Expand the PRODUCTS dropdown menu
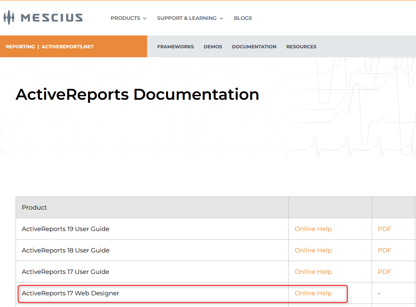This screenshot has height=307, width=416. click(x=128, y=18)
